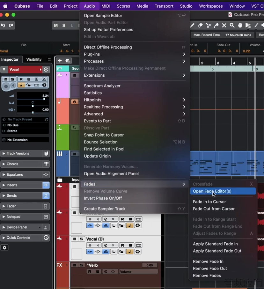Click the Quick Controls section icon

click(x=46, y=238)
